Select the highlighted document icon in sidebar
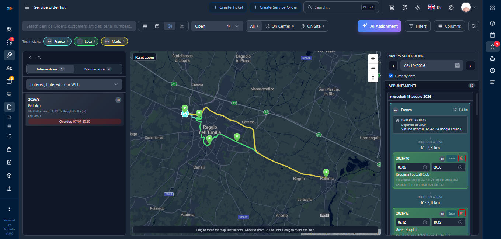Viewport: 501px width, 239px height. (9, 107)
